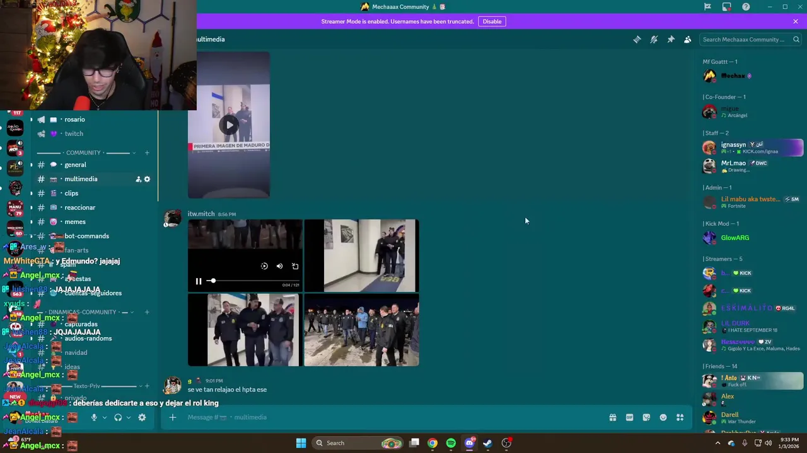Screen dimensions: 807x453
Task: Open User Settings gear icon
Action: coord(142,417)
